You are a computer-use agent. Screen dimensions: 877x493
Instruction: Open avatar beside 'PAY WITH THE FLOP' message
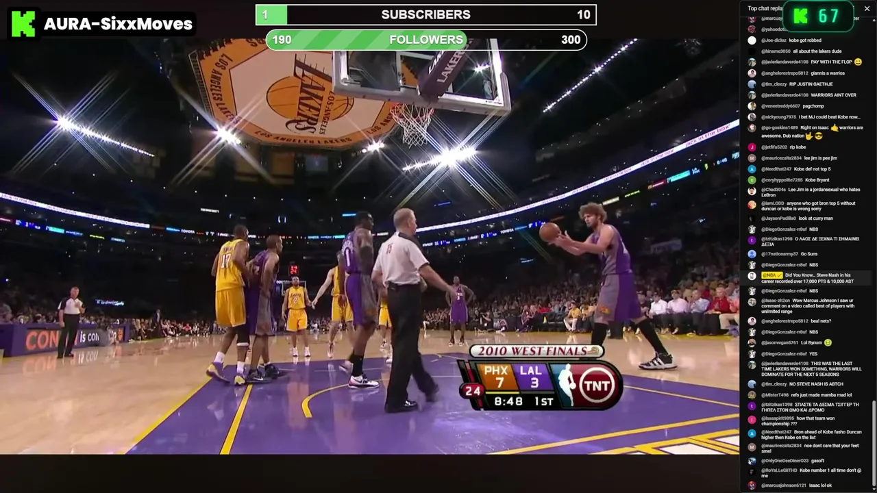752,62
